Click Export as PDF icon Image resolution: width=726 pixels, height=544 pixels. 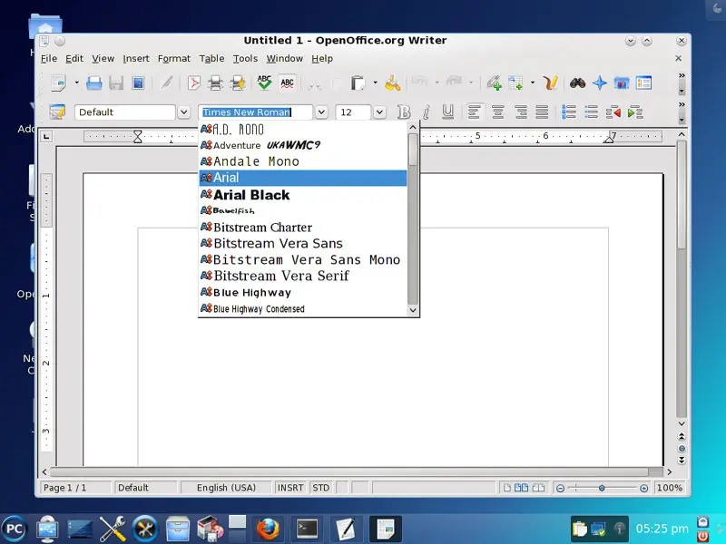193,83
